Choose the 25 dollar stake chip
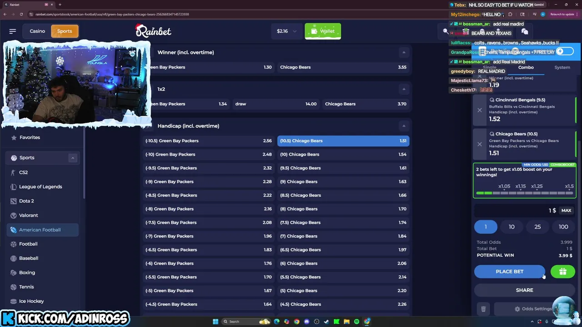This screenshot has width=582, height=327. 537,227
